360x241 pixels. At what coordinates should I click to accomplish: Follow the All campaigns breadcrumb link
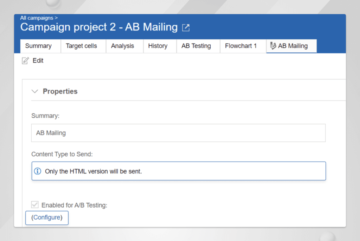[x=37, y=18]
